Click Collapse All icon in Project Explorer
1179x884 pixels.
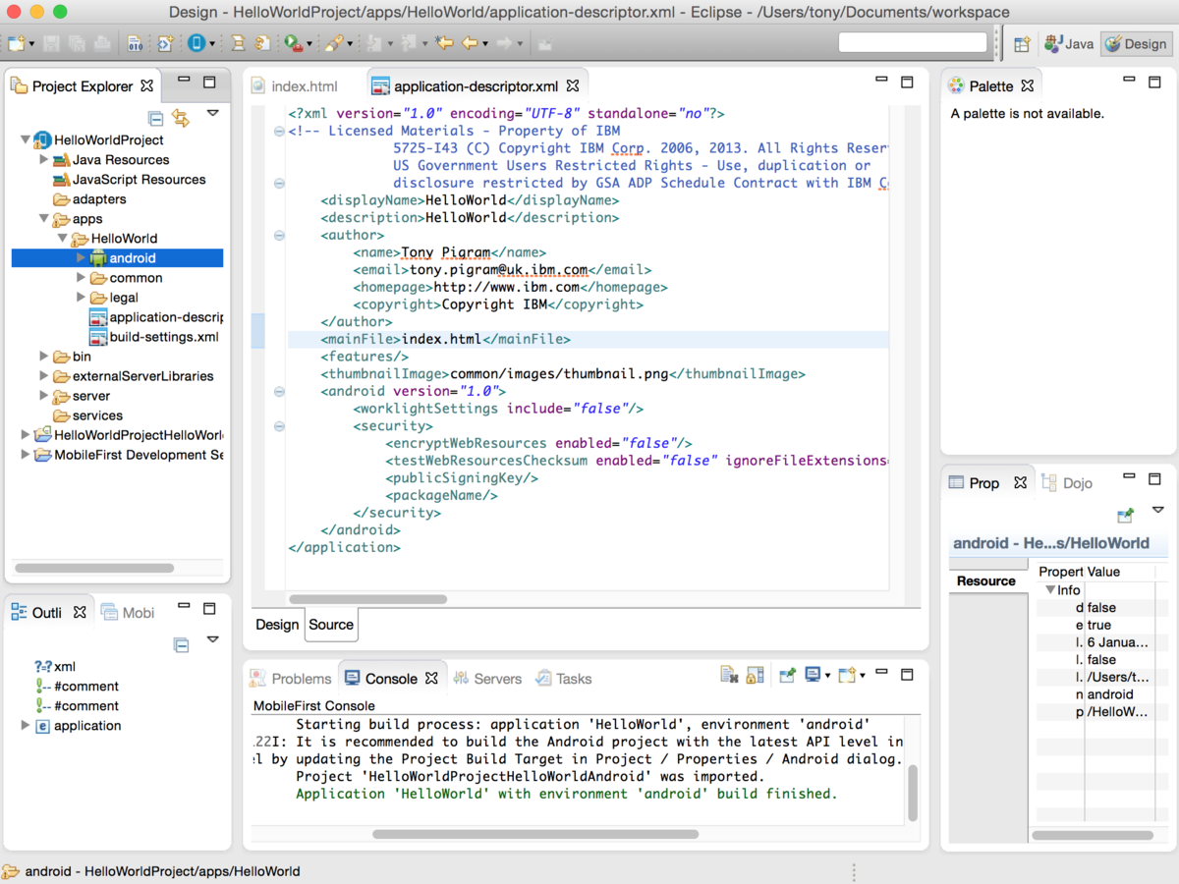[x=155, y=118]
